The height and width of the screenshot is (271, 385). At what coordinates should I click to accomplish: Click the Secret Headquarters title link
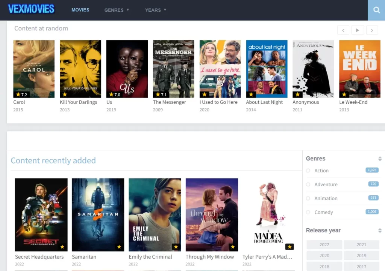[39, 257]
